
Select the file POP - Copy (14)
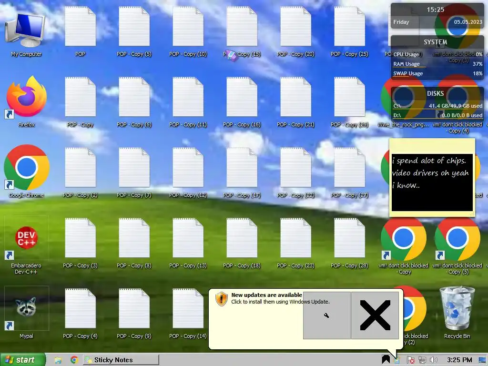tap(188, 314)
